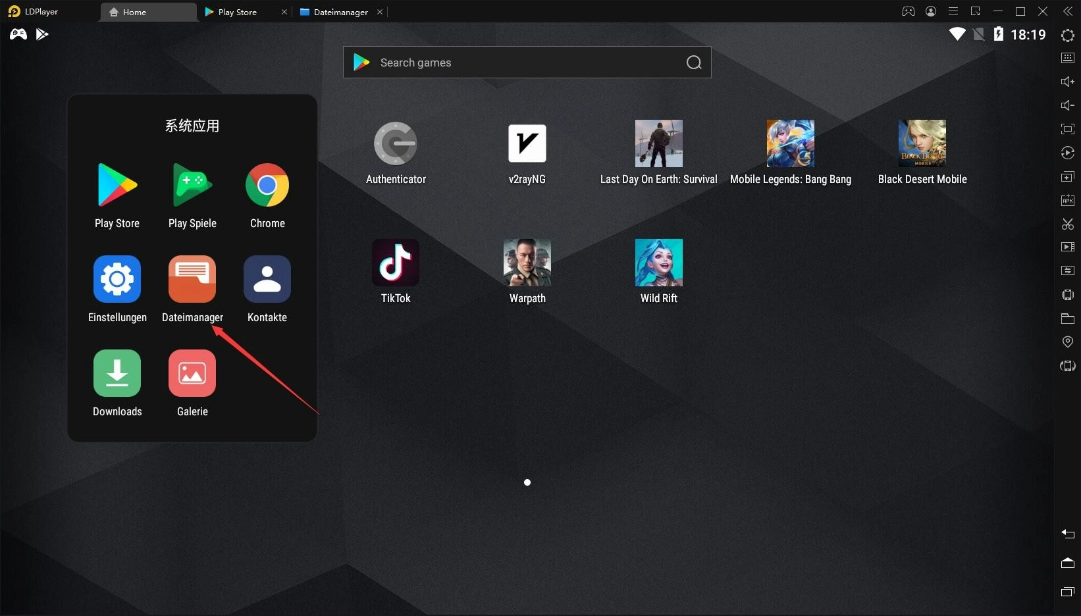Launch the Warpath game

pos(527,263)
